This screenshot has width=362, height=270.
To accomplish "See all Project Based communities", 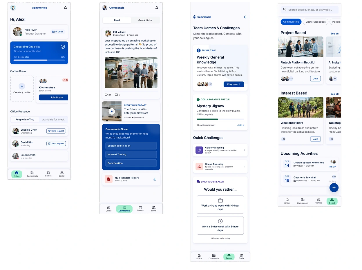I will [334, 34].
